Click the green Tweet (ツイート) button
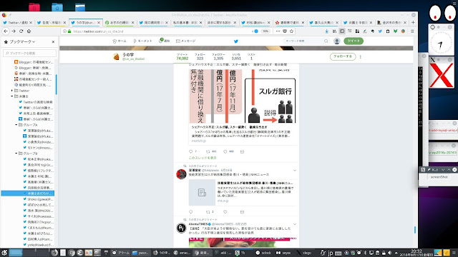Viewport: 458px width, 257px height. pos(354,41)
